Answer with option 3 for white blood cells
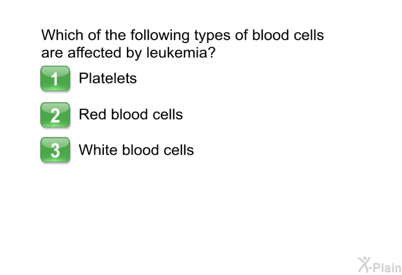 pyautogui.click(x=55, y=150)
